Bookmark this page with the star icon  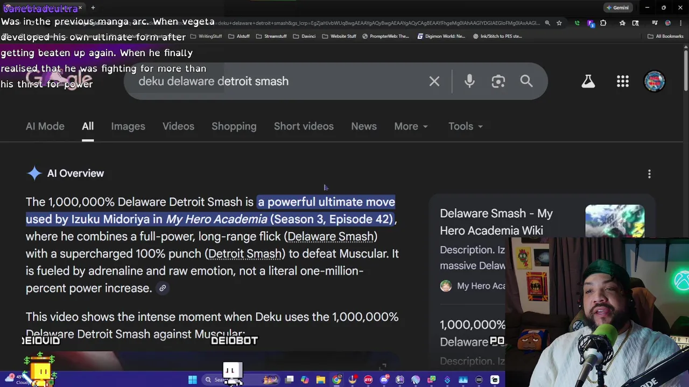tap(559, 23)
